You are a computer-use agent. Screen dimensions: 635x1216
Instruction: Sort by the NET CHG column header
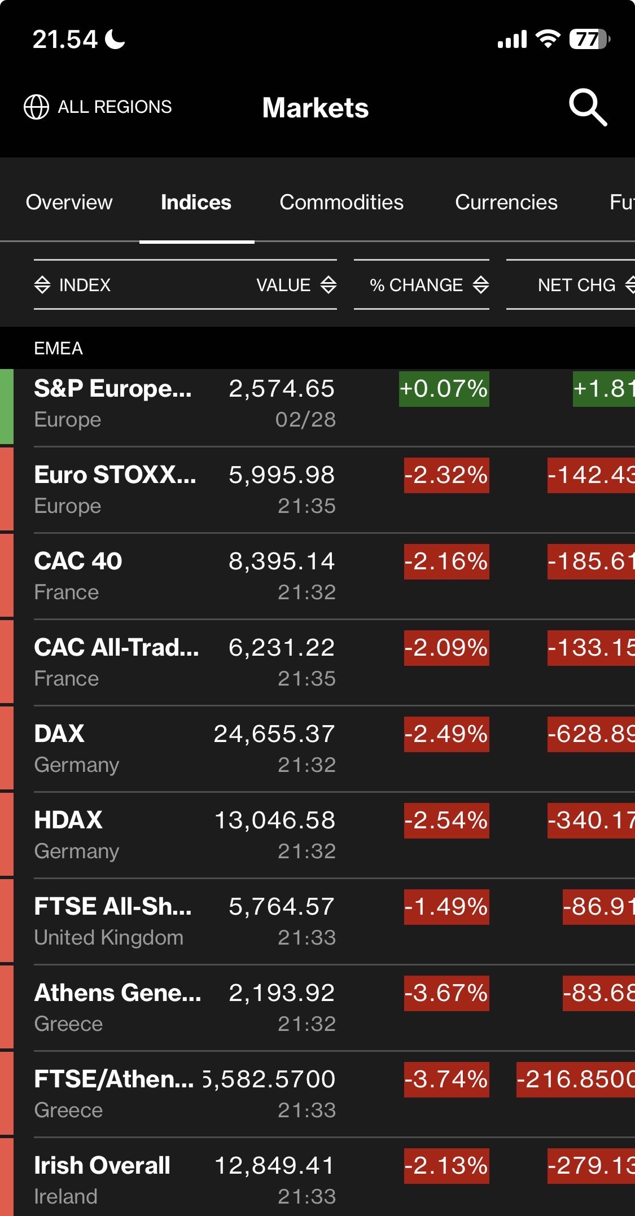coord(576,285)
